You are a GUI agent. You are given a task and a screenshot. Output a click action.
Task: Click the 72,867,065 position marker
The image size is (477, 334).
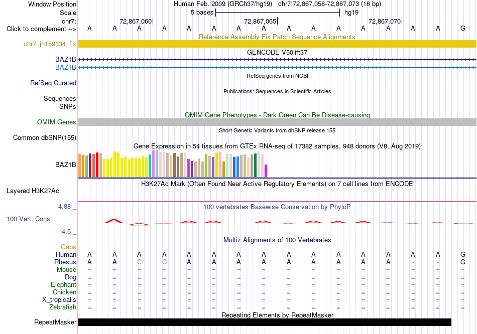pos(260,21)
